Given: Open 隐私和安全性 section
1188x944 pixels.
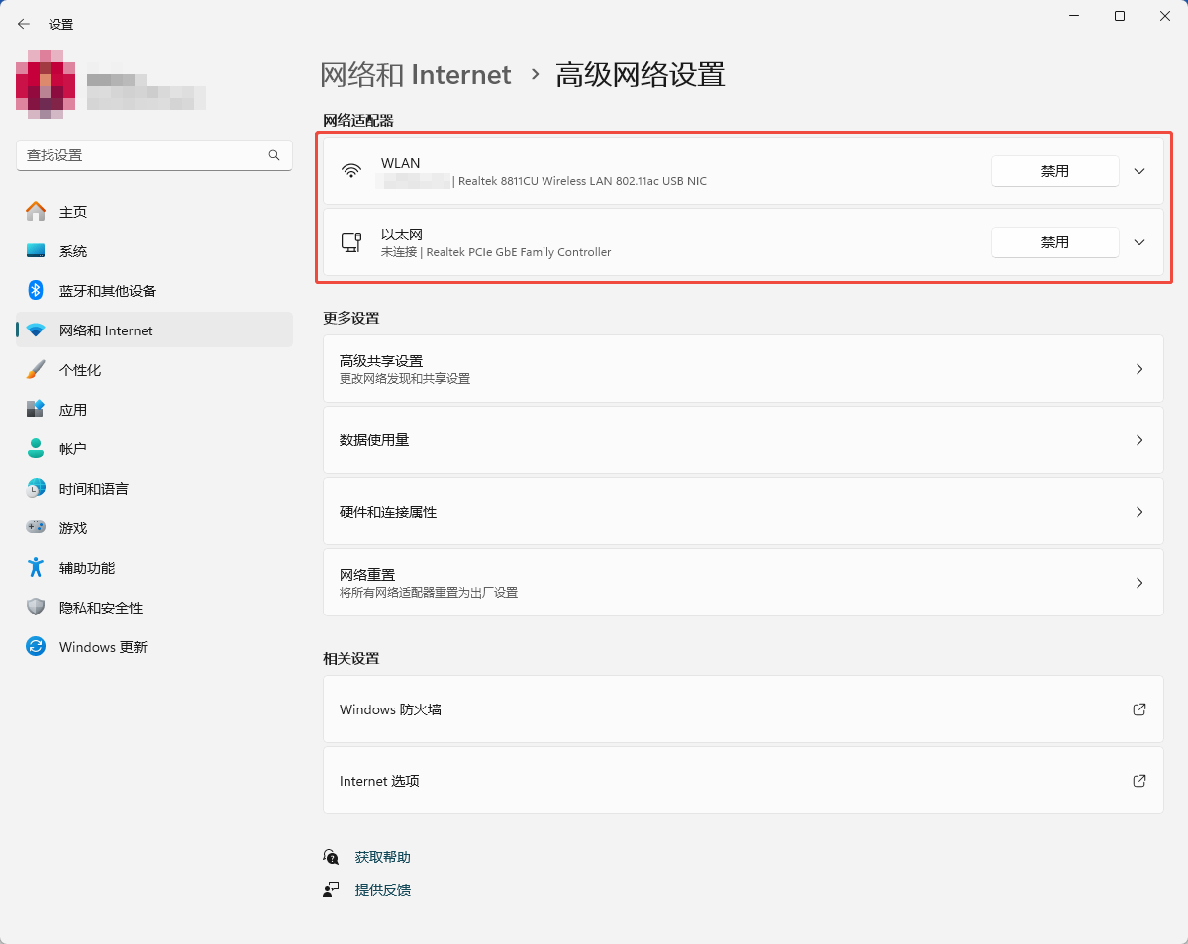Looking at the screenshot, I should coord(154,608).
